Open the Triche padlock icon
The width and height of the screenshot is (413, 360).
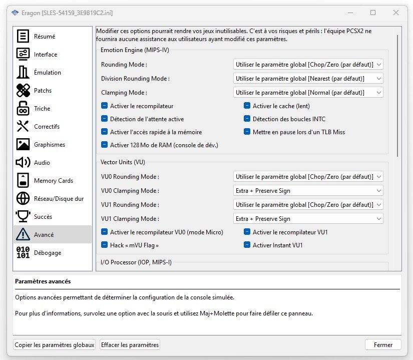[x=23, y=109]
